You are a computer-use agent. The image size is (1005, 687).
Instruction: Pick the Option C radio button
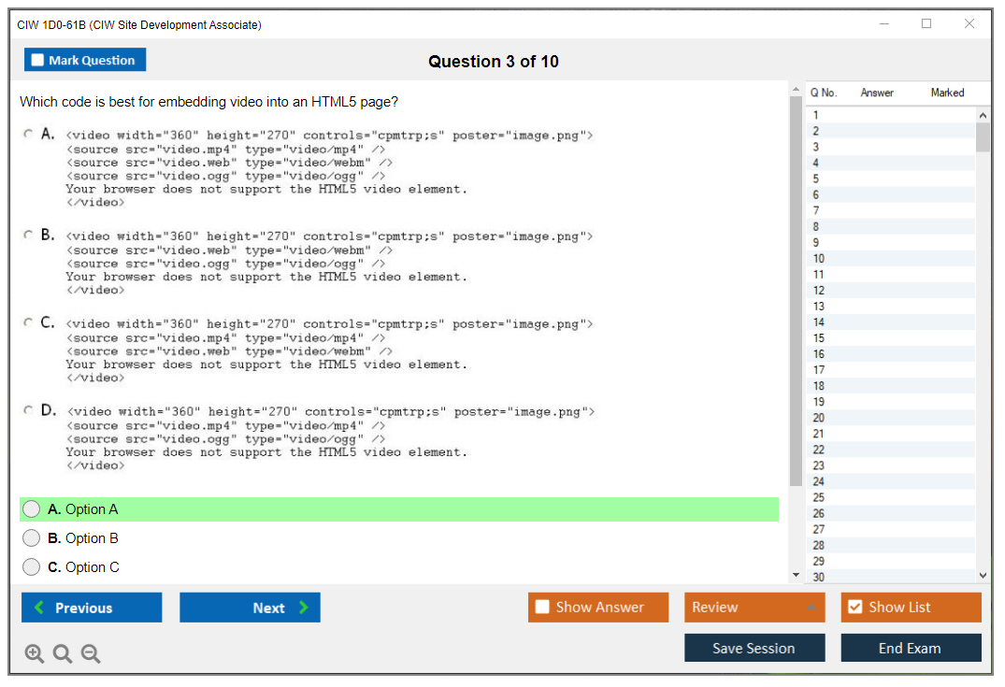click(32, 567)
